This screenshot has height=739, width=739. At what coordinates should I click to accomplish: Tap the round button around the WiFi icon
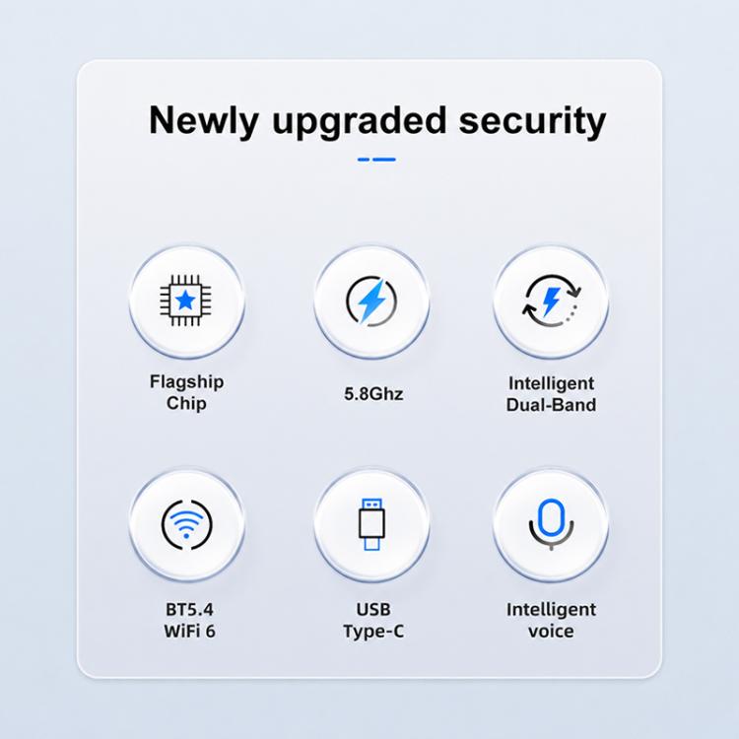(186, 524)
